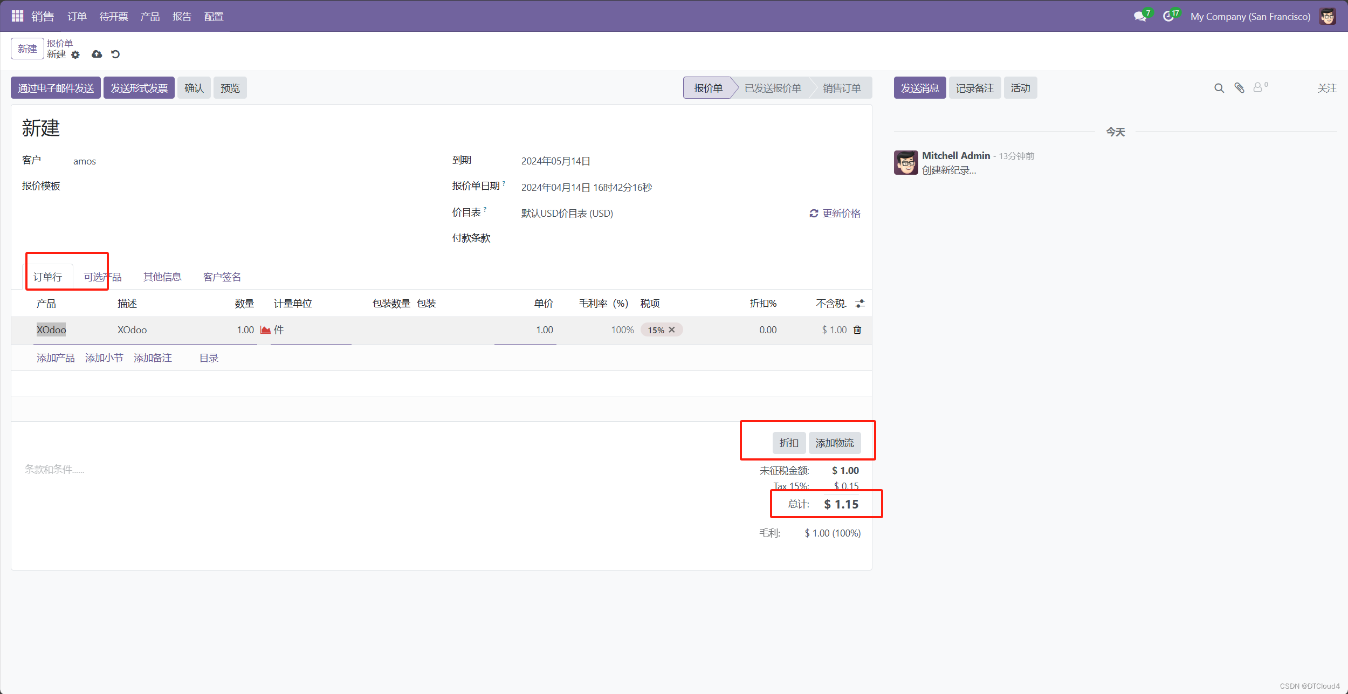Open the company switcher My Company
Viewport: 1348px width, 694px height.
point(1250,16)
